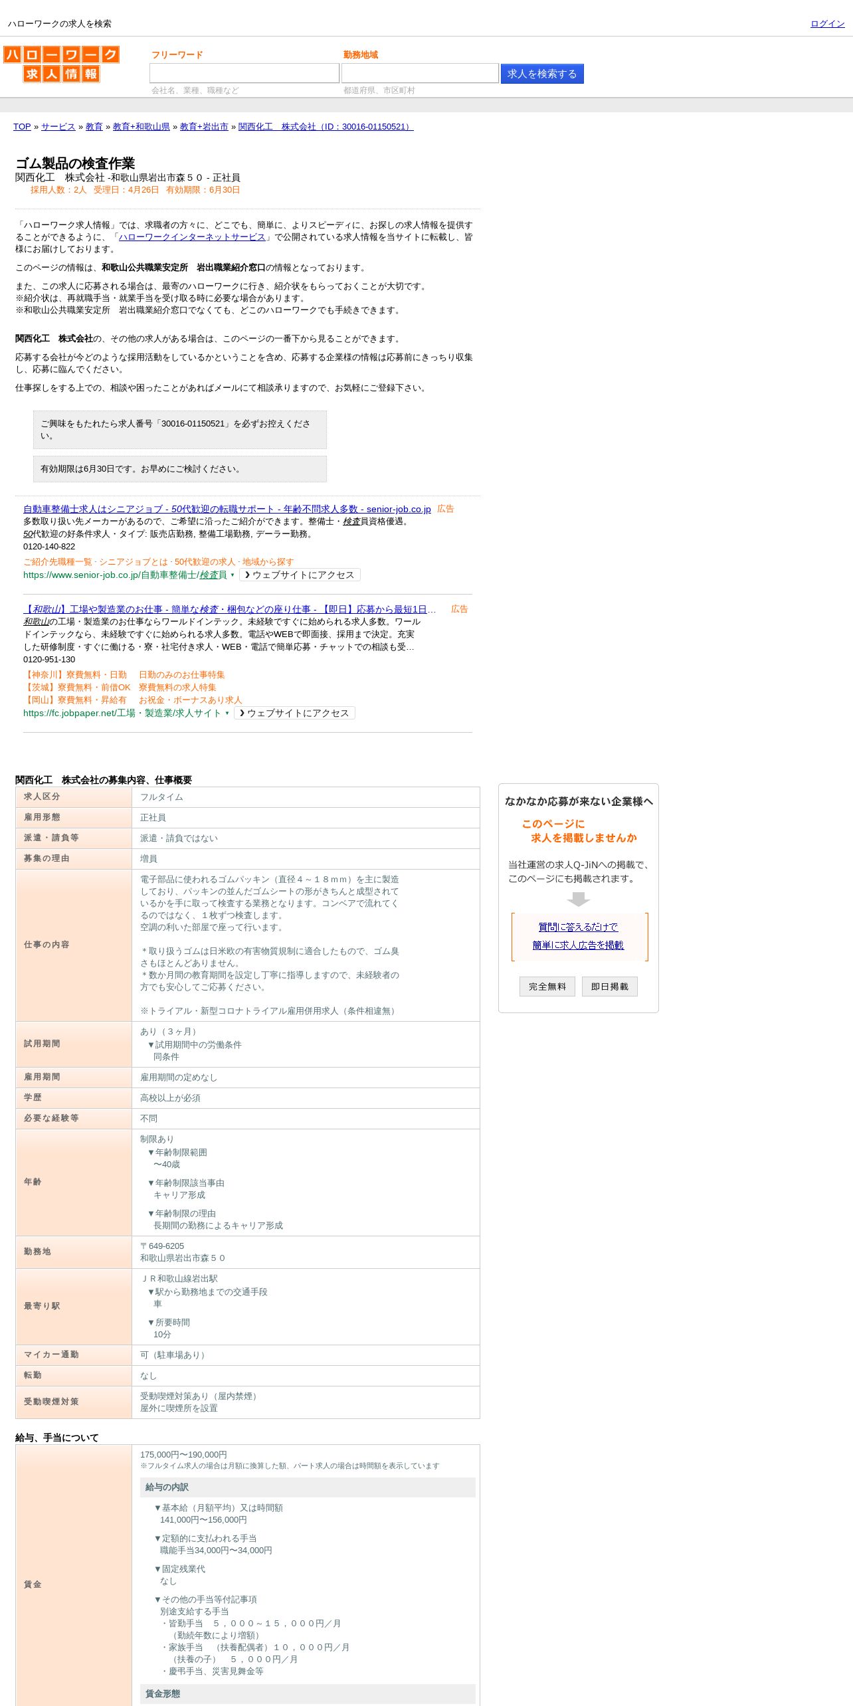Select the 可（駐車場あり） cell

175,1355
